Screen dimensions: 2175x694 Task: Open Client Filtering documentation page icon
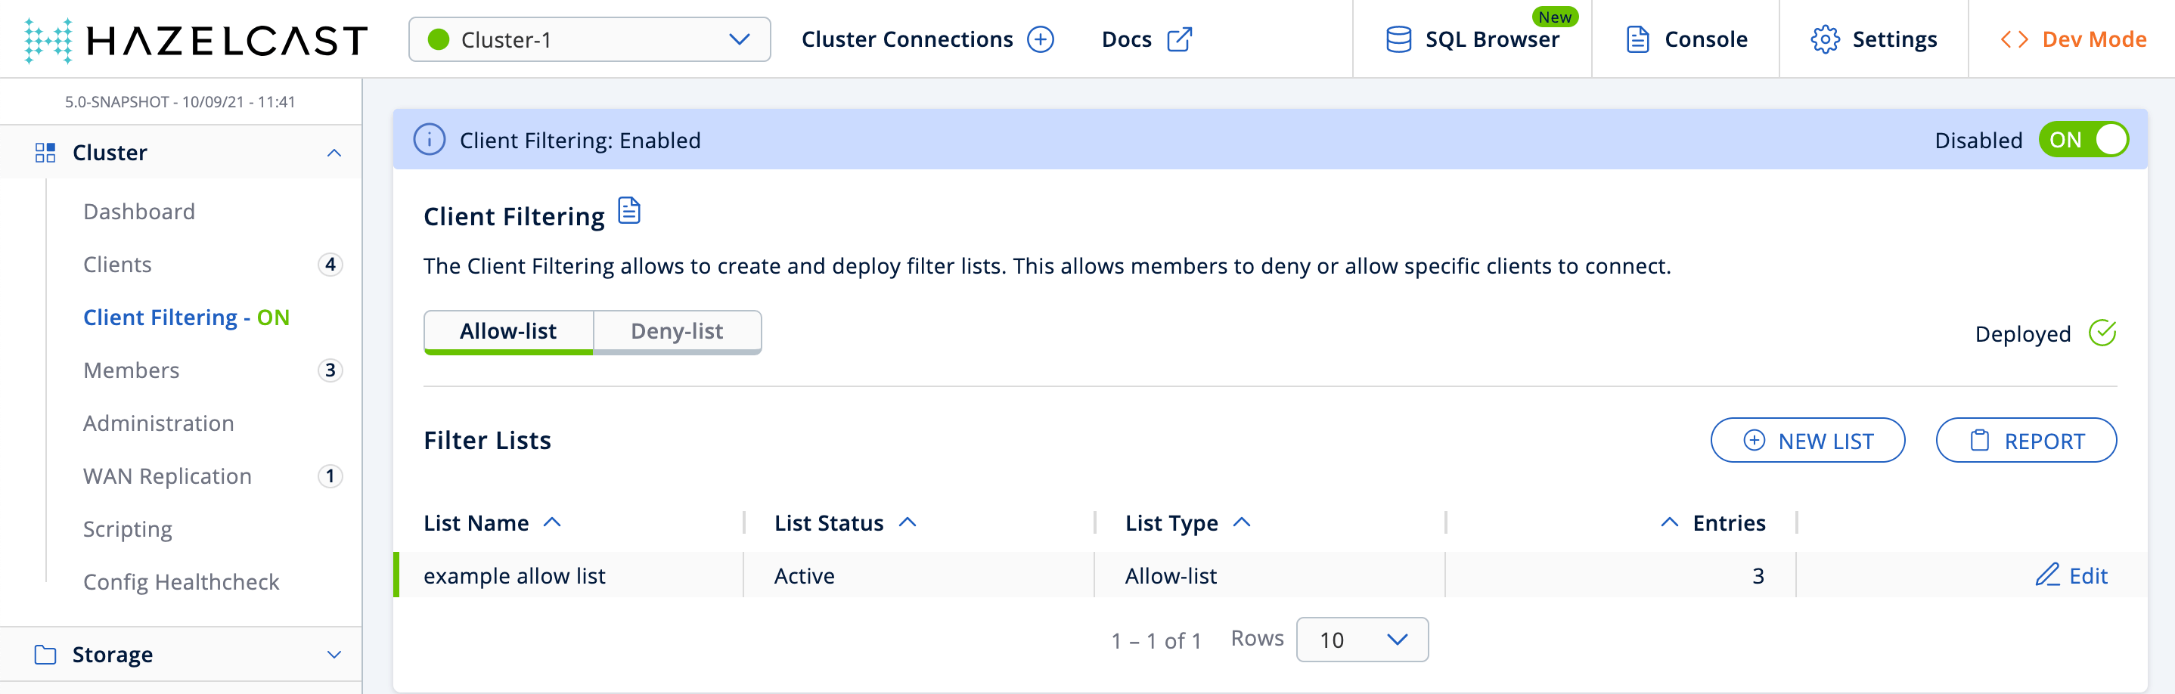(629, 211)
